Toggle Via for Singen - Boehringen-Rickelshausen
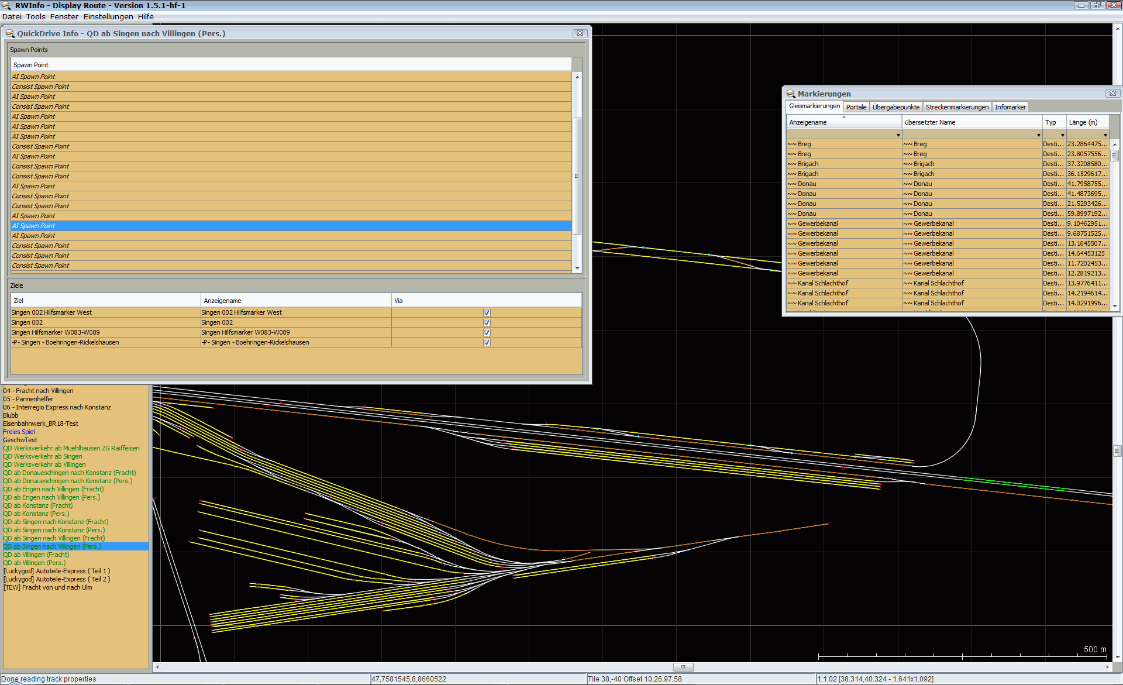Viewport: 1123px width, 685px height. pyautogui.click(x=487, y=343)
